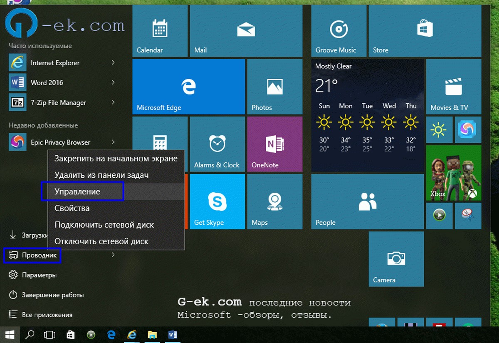The image size is (499, 343).
Task: Open Microsoft Edge from the taskbar
Action: (x=111, y=334)
